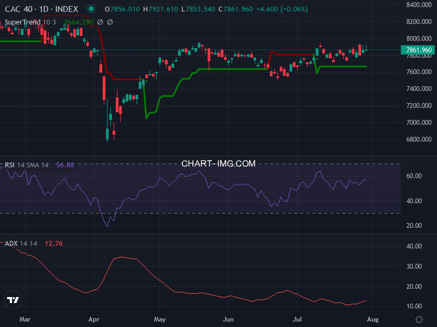
Task: Click the 7000.000 price scale label
Action: [419, 122]
